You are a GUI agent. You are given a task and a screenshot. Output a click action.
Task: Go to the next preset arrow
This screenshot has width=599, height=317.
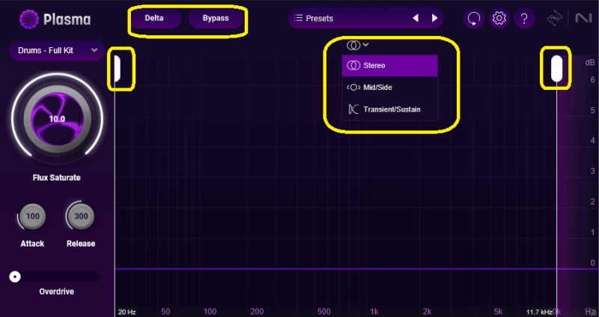coord(434,18)
